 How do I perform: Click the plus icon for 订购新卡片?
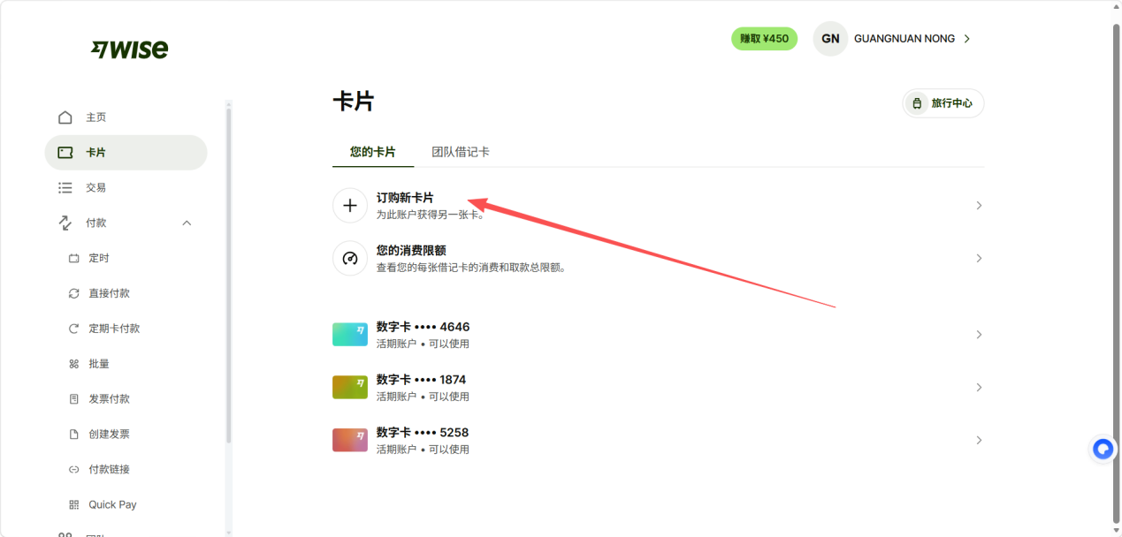click(350, 206)
